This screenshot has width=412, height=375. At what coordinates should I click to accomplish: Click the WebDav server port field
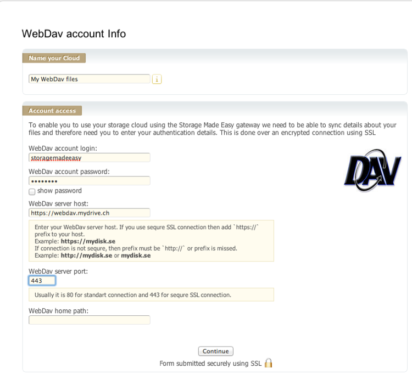point(42,281)
